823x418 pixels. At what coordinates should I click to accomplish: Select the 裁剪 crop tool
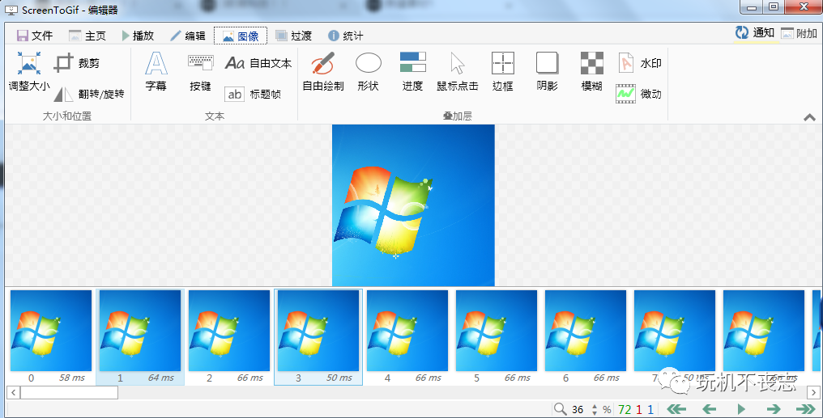[77, 63]
